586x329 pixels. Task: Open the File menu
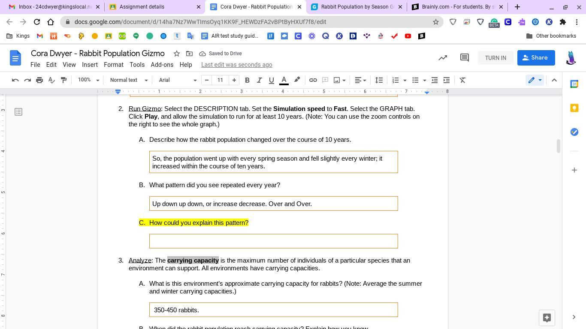[35, 65]
